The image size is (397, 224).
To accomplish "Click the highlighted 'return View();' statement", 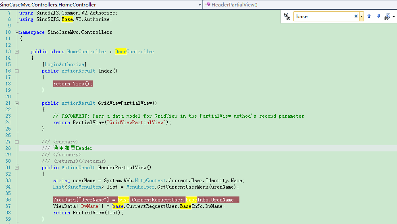I will pos(73,84).
